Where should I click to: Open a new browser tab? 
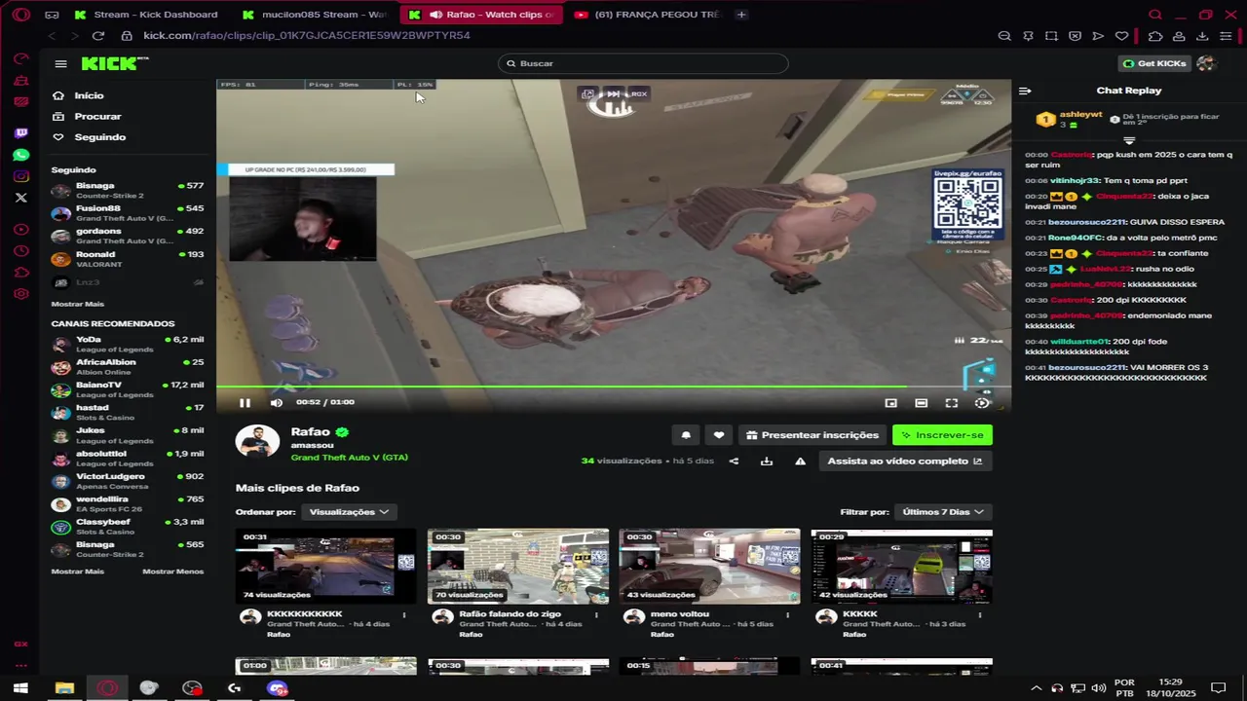click(x=741, y=15)
